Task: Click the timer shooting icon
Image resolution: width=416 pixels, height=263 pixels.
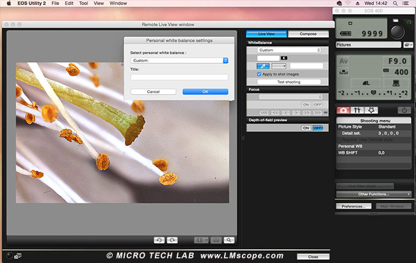Action: [x=404, y=110]
